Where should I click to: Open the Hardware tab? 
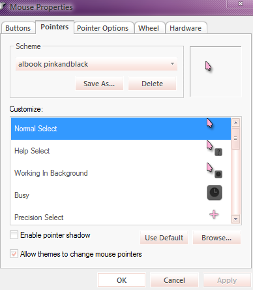[186, 28]
